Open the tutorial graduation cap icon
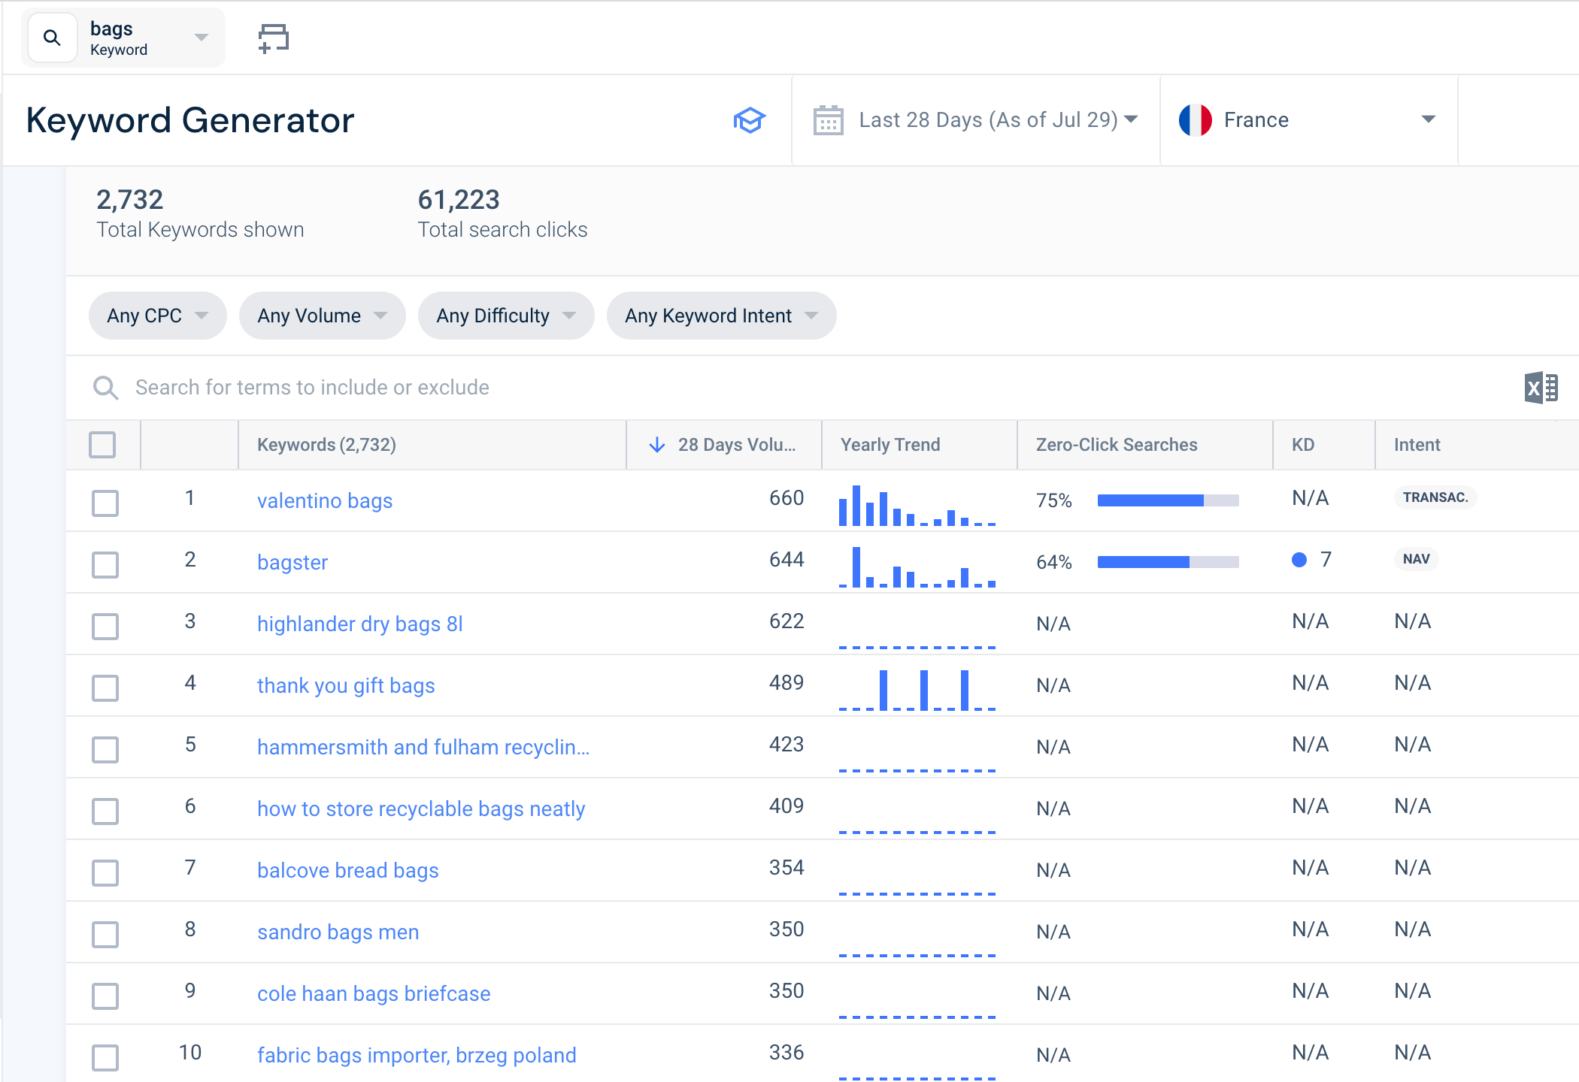Screen dimensions: 1579x1082 point(749,119)
